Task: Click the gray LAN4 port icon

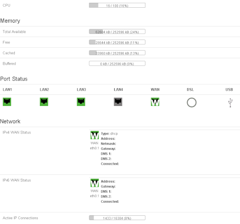Action: 118,102
